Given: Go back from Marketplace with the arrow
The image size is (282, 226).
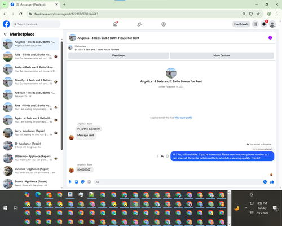Looking at the screenshot, I should point(6,34).
